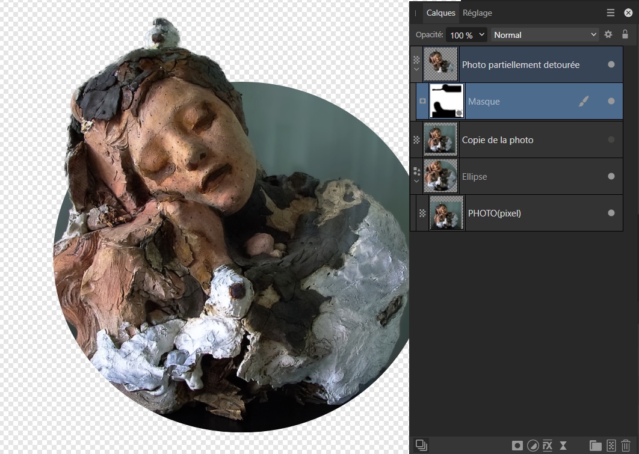Select the Copie de la photo layer name
Viewport: 639px width, 454px height.
(497, 140)
